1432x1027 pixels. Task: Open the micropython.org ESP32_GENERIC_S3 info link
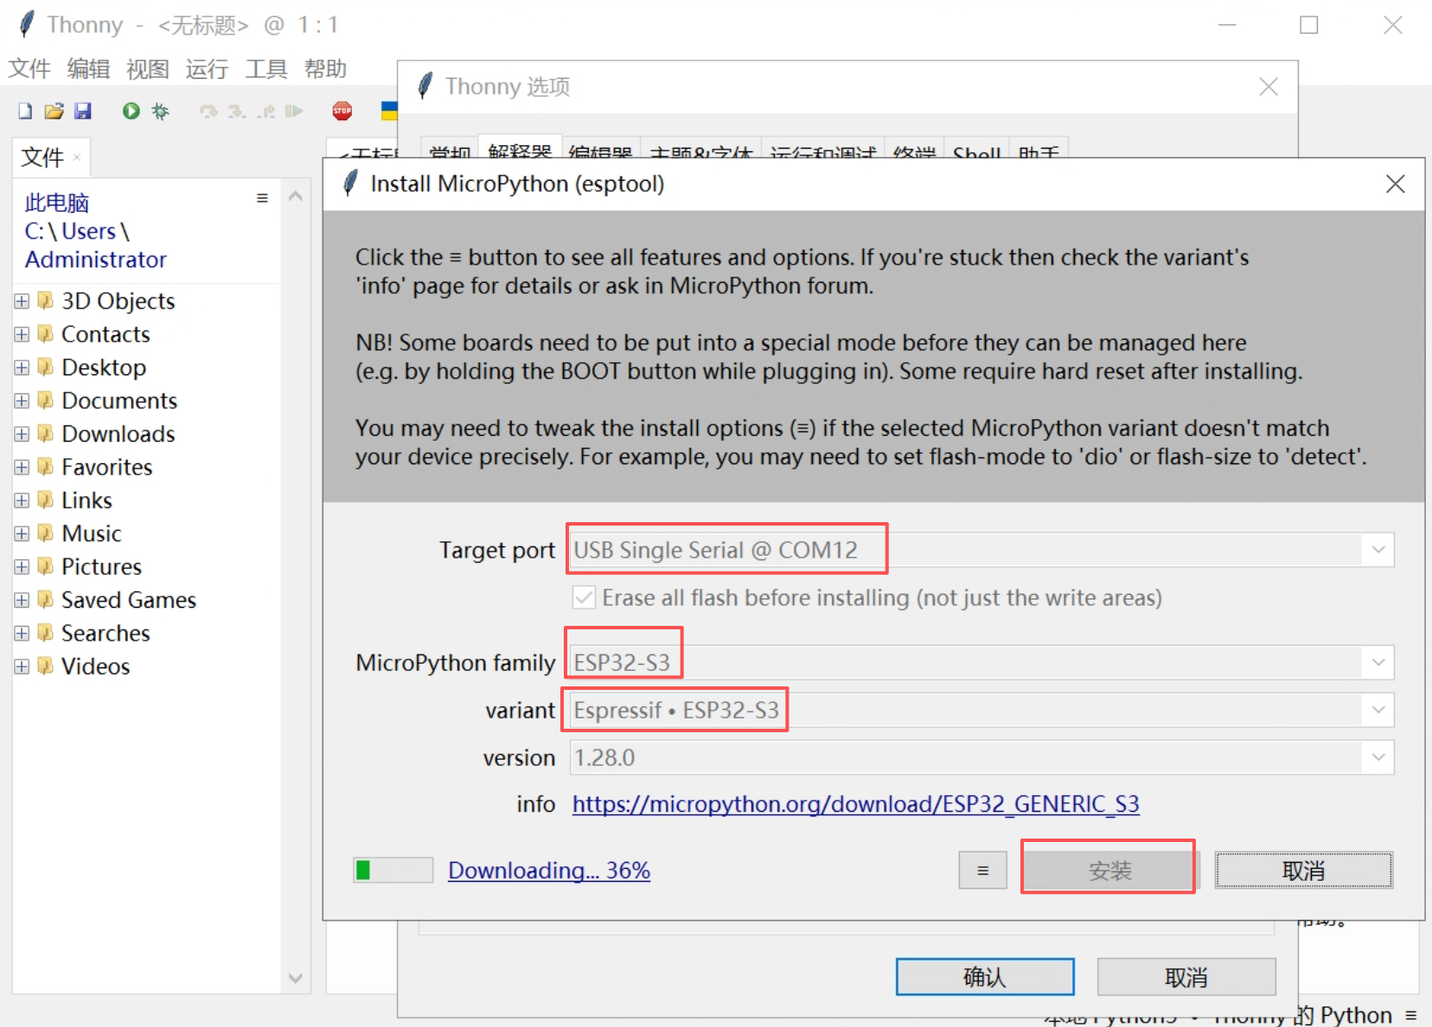pyautogui.click(x=855, y=804)
